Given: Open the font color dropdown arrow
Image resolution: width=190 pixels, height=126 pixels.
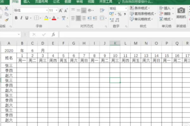Looking at the screenshot, I should tap(58, 18).
